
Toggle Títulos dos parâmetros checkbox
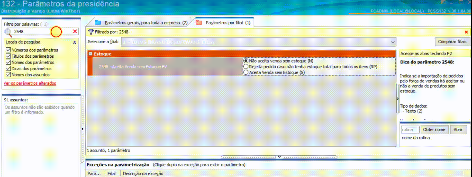coord(8,56)
